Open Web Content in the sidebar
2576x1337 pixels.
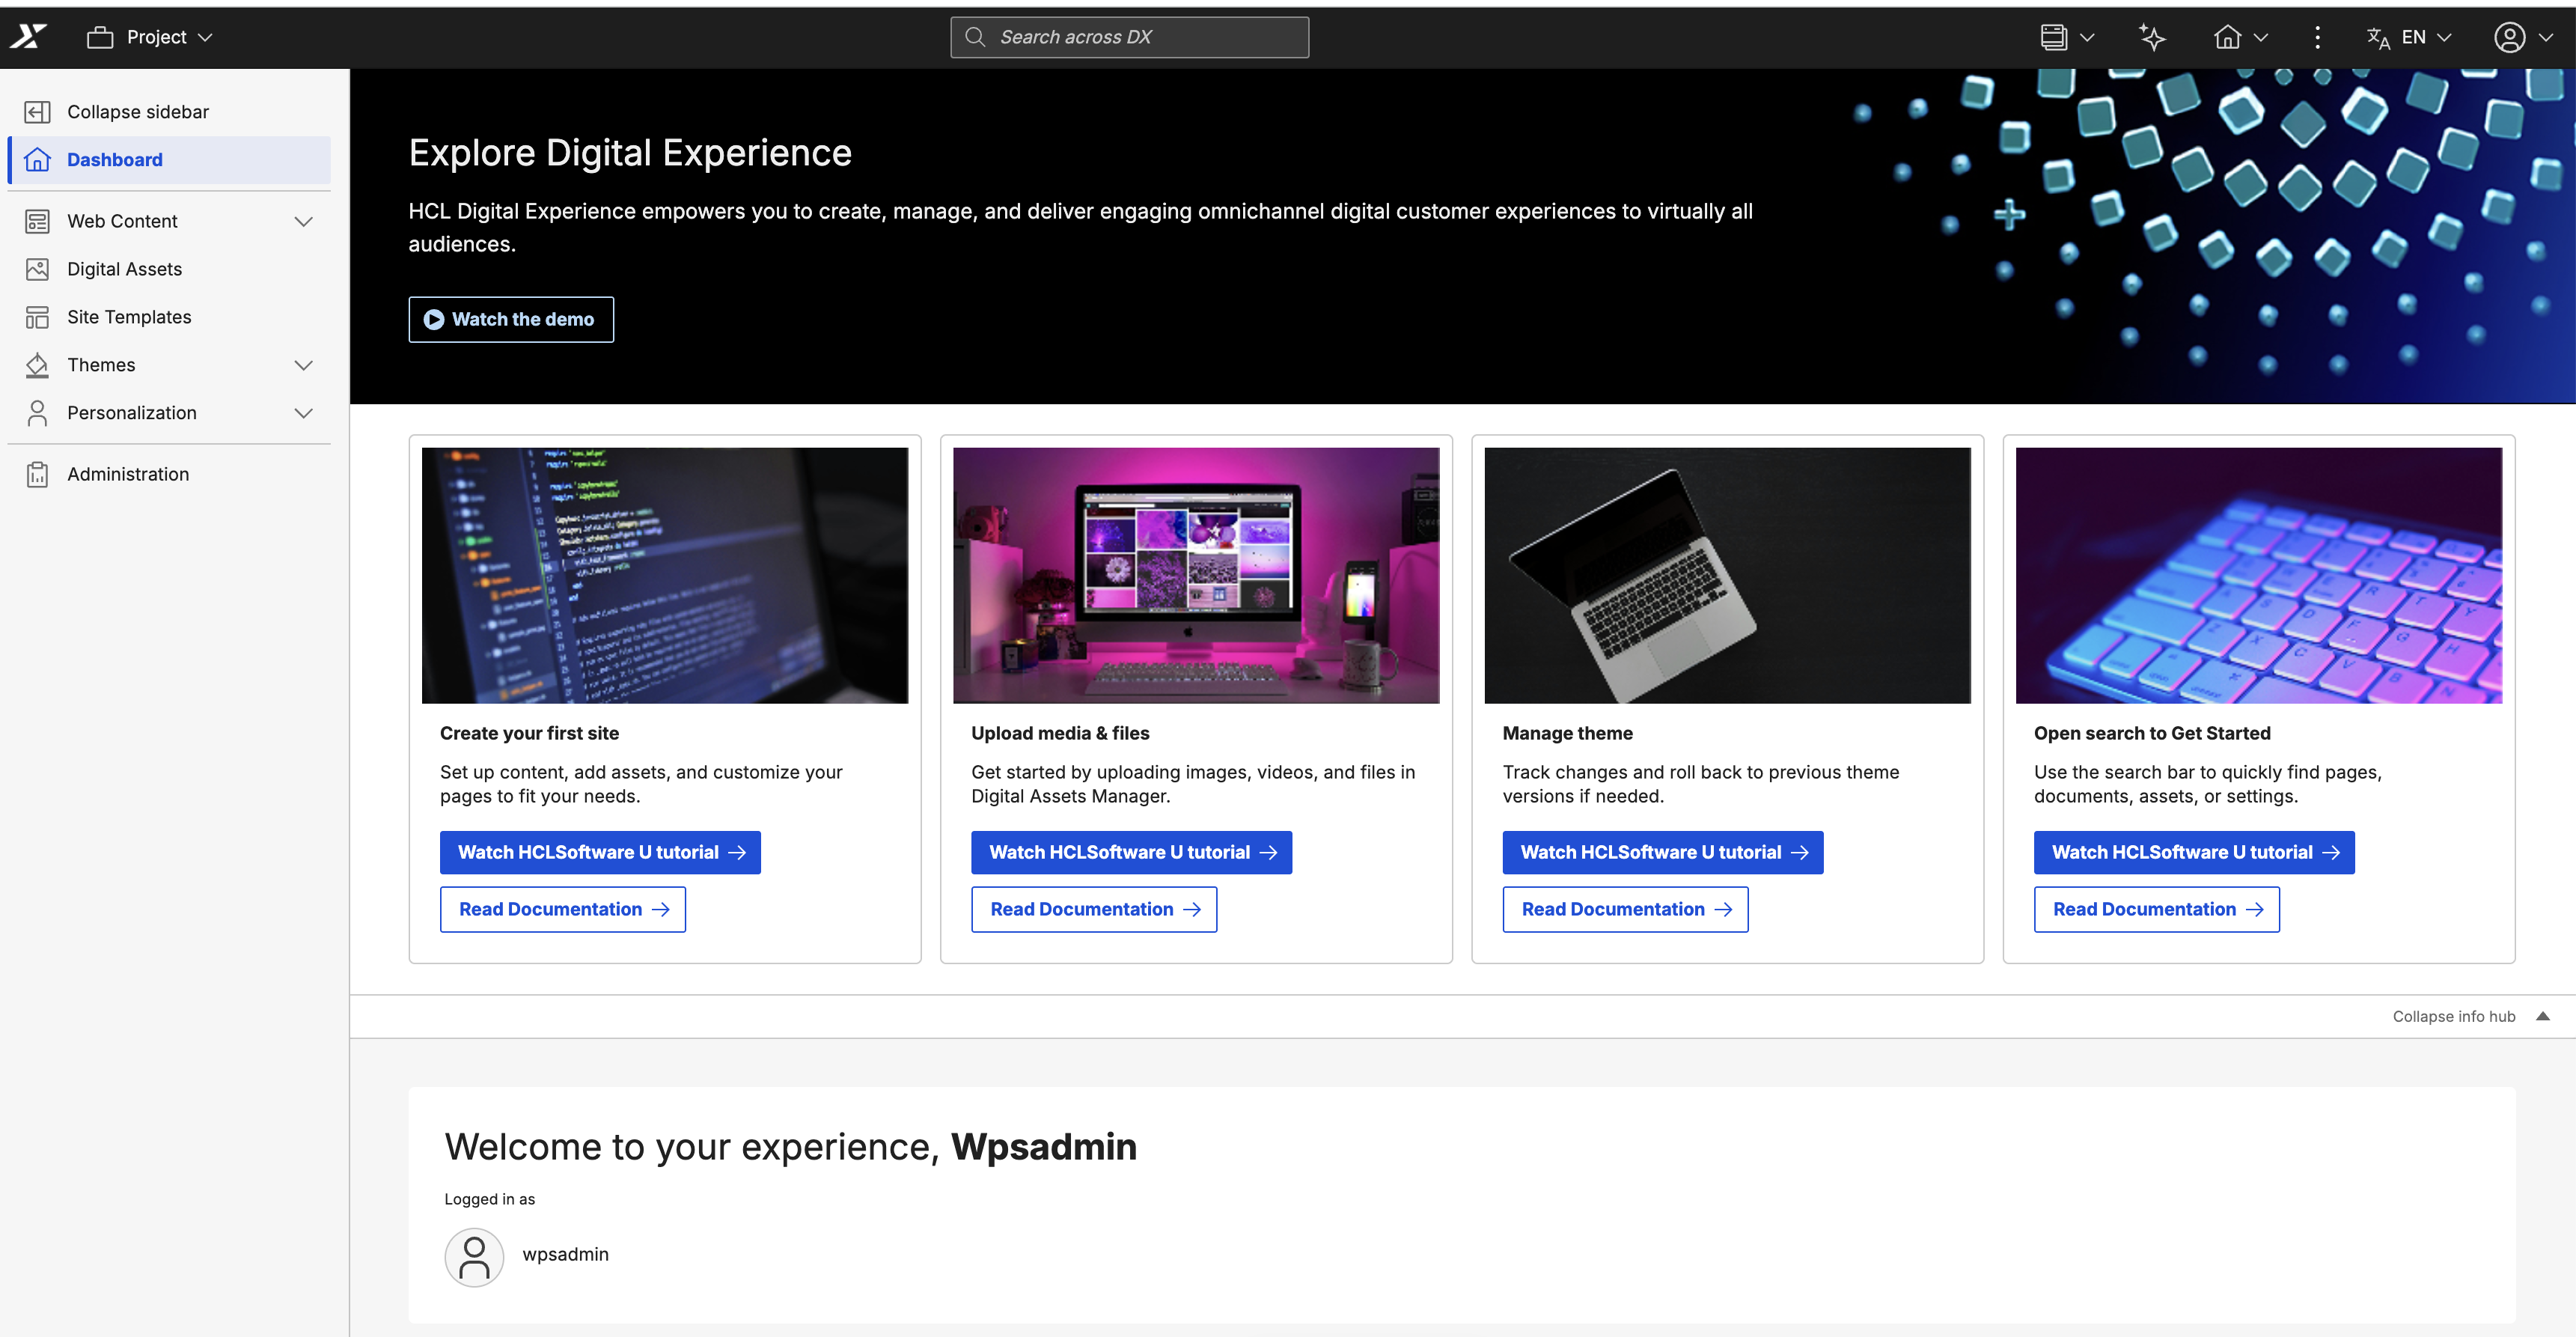tap(169, 221)
